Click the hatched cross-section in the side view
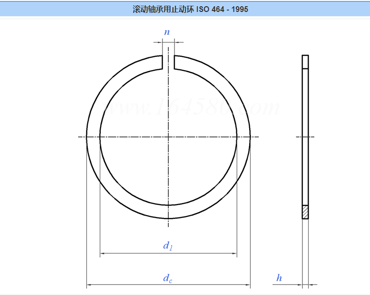370x295 pixels. [305, 212]
